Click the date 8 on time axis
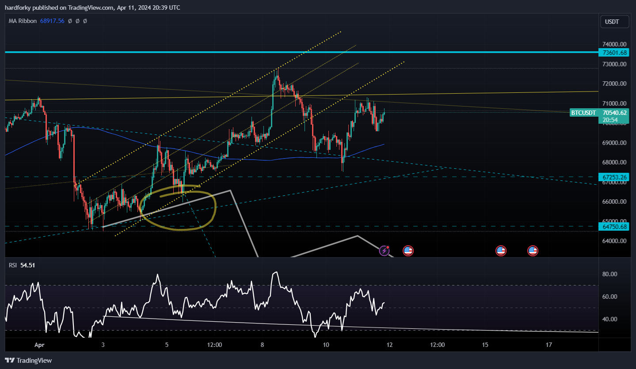The height and width of the screenshot is (369, 636). click(x=262, y=344)
